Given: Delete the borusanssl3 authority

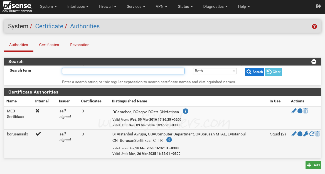Looking at the screenshot, I should (x=317, y=134).
